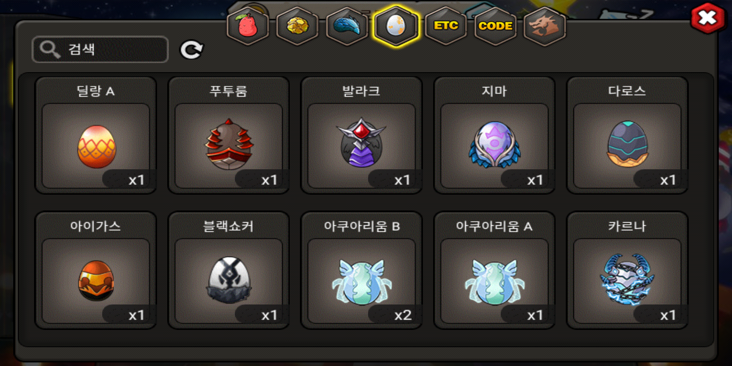Select the 아쿠아리움 A egg
Image resolution: width=732 pixels, height=366 pixels.
point(494,270)
